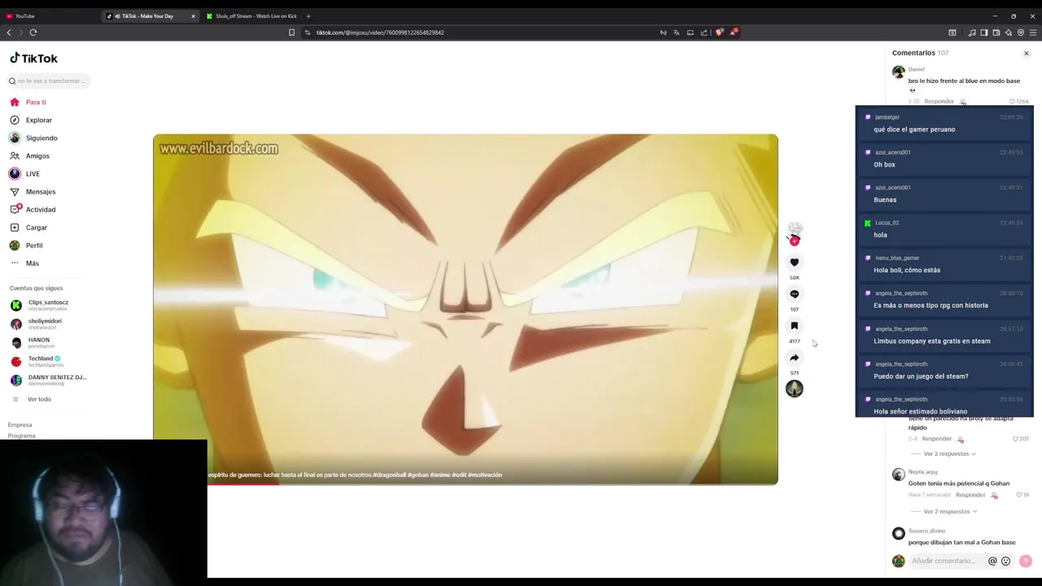Expand 'Ver 2 respuestas' under the broly comment
This screenshot has width=1042, height=586.
point(949,453)
